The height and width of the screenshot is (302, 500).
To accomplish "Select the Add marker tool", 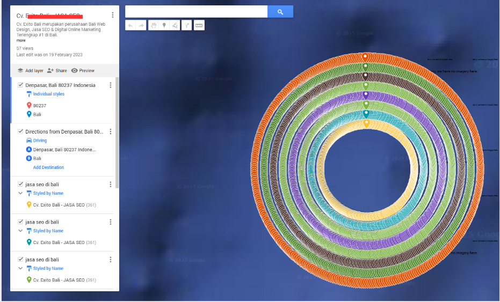I will click(x=164, y=25).
